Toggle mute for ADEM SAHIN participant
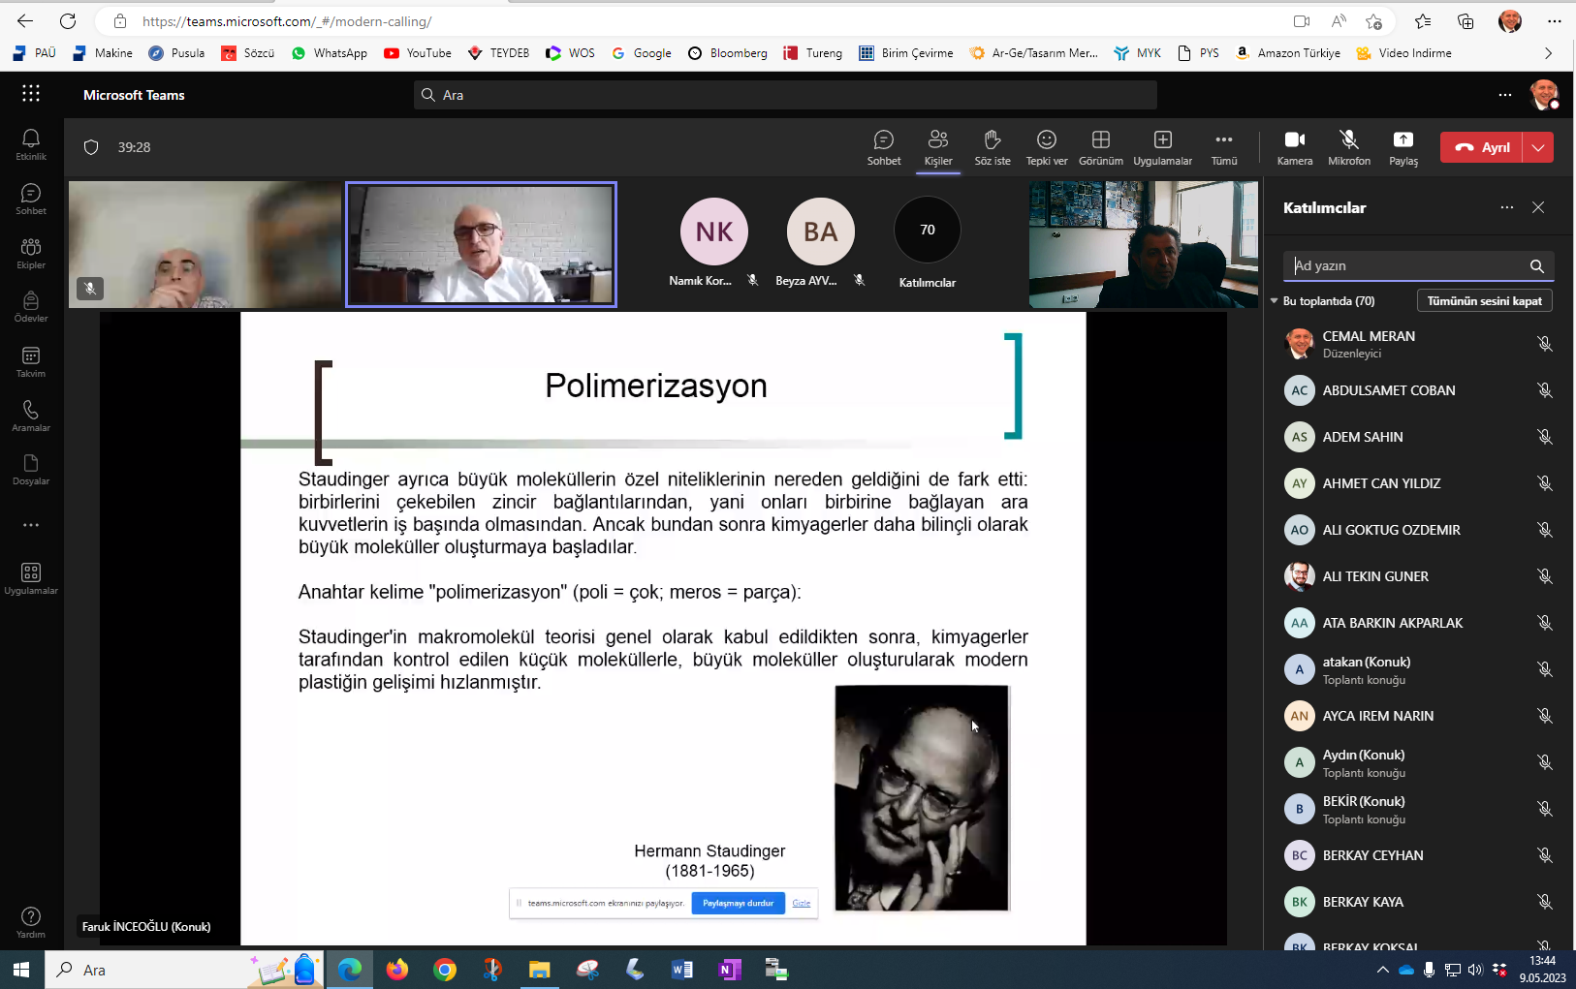The image size is (1576, 989). [1544, 437]
